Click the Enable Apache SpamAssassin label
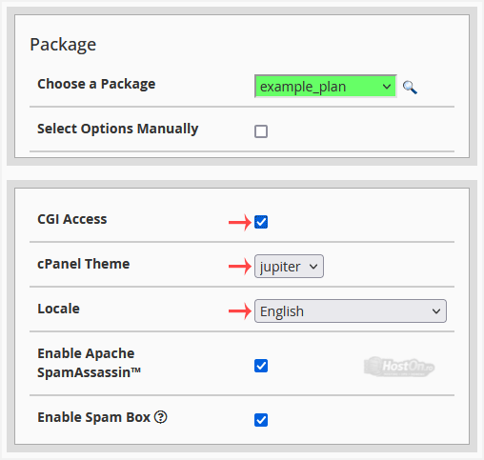The height and width of the screenshot is (460, 484). pos(90,363)
